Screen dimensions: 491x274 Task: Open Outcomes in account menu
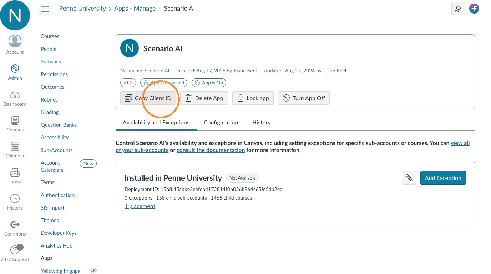[52, 87]
